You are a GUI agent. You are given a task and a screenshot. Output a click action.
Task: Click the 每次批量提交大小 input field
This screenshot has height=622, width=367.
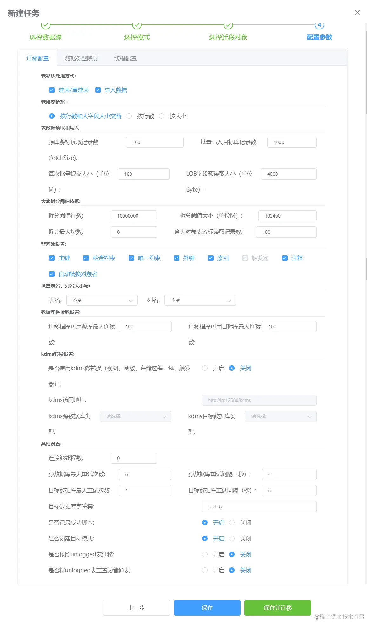[143, 174]
